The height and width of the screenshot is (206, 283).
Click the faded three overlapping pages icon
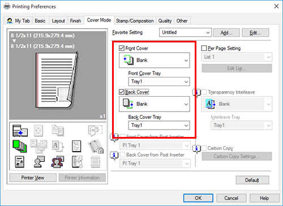click(38, 146)
